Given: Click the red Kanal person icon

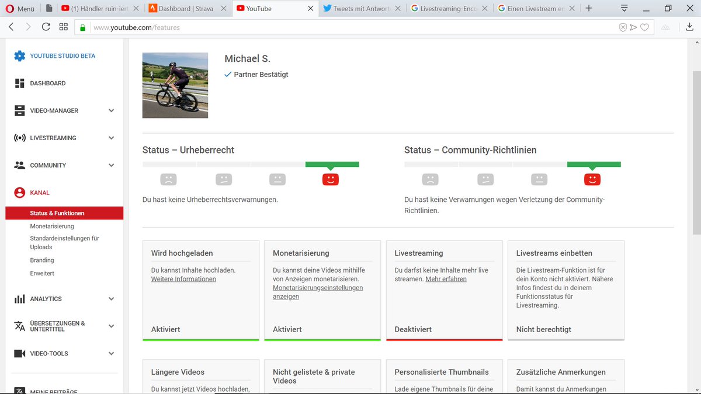Looking at the screenshot, I should [x=19, y=193].
